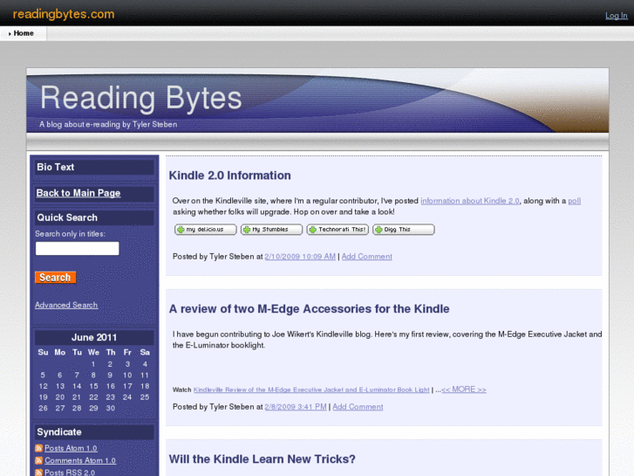Viewport: 634px width, 476px height.
Task: Follow the information about Kindle 2.0 link
Action: pyautogui.click(x=470, y=201)
